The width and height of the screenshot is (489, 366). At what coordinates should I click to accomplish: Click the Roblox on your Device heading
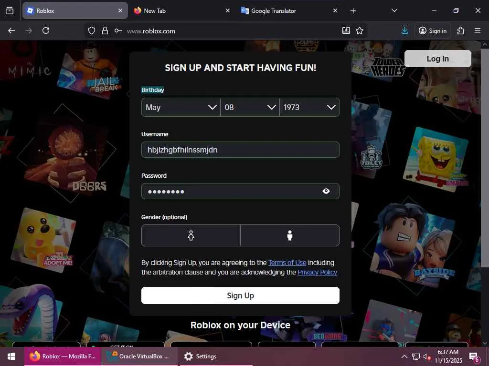(x=240, y=325)
